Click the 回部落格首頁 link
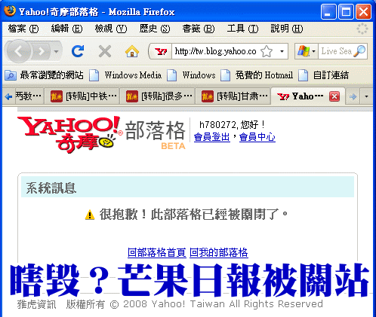Image resolution: width=376 pixels, height=317 pixels. (157, 252)
